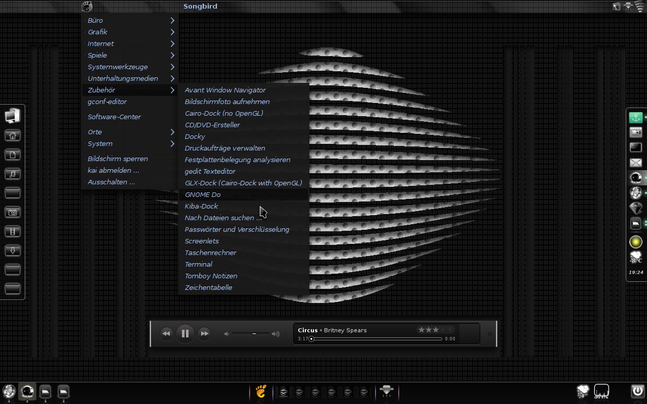
Task: Open the globe browser icon in right dock
Action: click(x=635, y=192)
